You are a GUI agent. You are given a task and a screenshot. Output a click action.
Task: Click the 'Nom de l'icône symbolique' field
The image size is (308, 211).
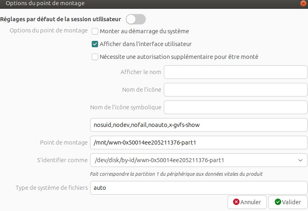tap(236, 107)
